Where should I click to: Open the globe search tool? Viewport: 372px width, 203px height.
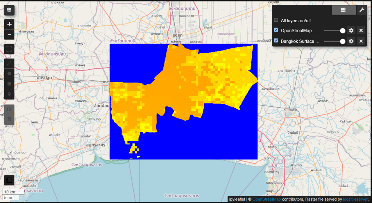9,10
